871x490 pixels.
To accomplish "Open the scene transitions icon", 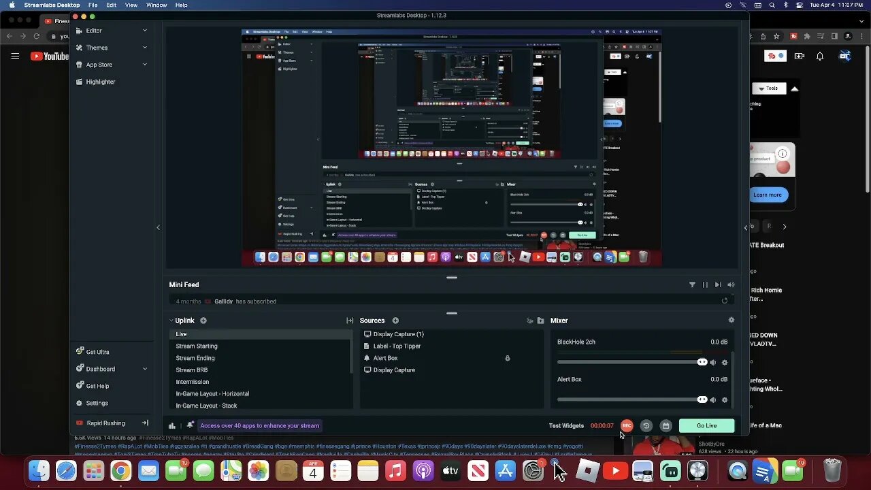I will pos(350,321).
